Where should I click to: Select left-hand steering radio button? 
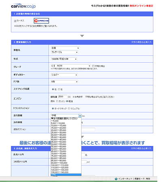(59, 89)
